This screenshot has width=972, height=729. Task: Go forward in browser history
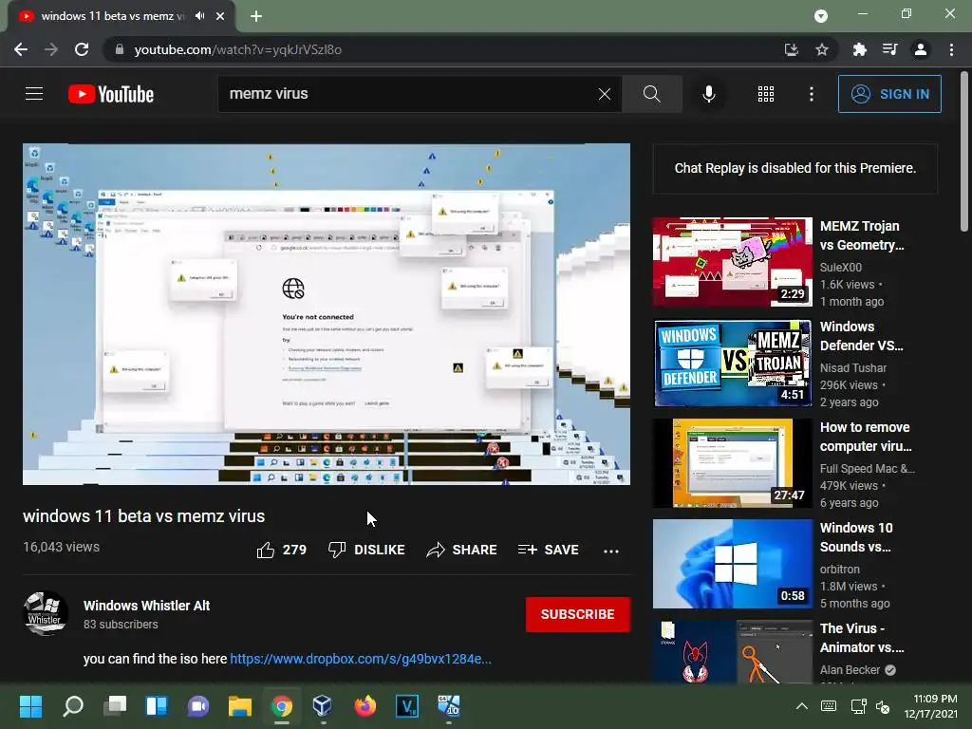click(51, 49)
